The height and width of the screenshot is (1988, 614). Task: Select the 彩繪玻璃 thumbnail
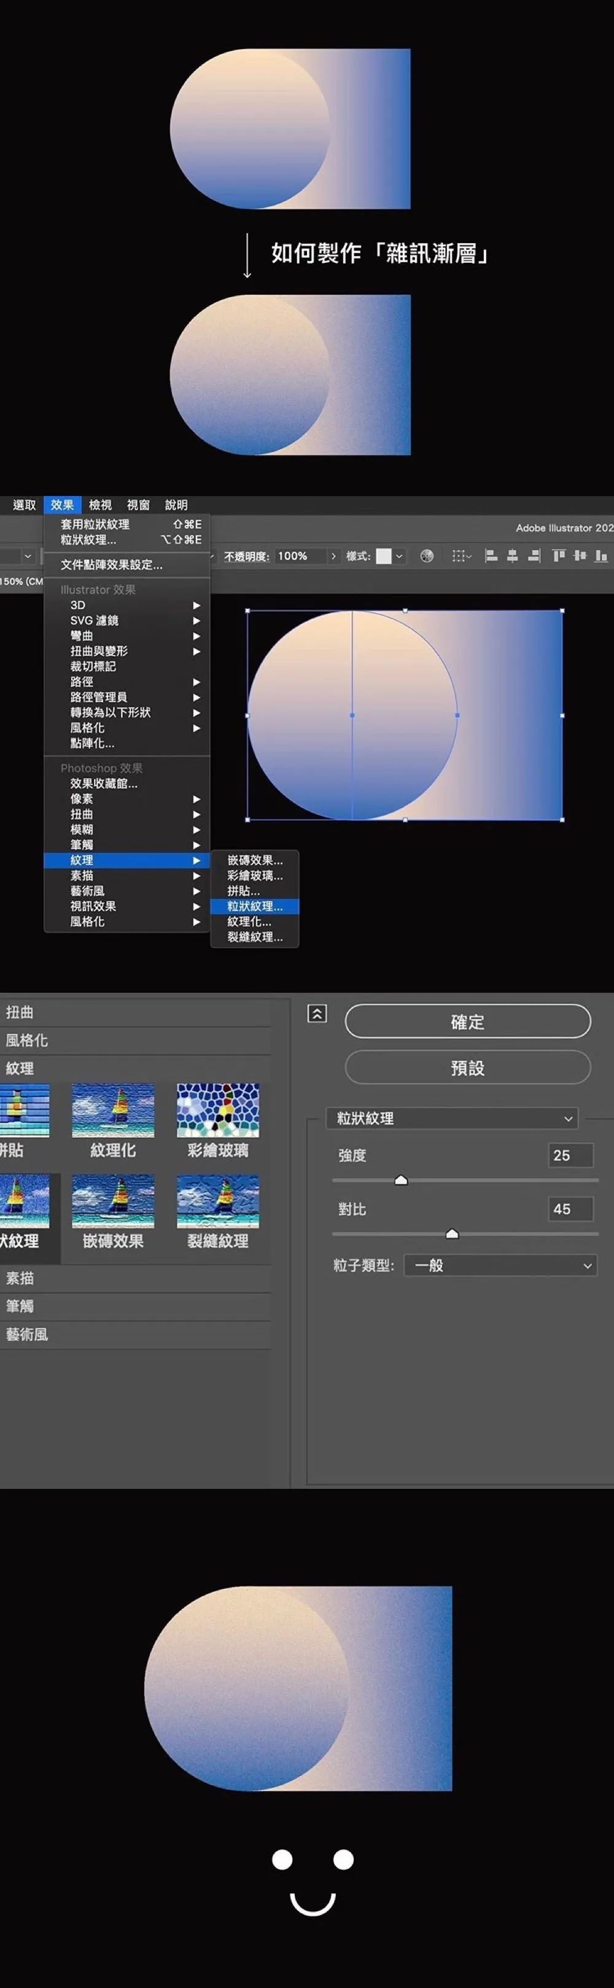pos(217,1111)
